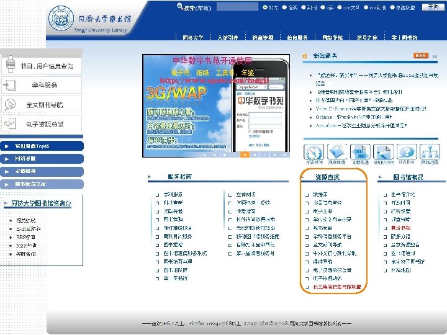Expand the 网络导航 blue sidebar bar
Viewport: 447px width, 335px height.
(42, 159)
